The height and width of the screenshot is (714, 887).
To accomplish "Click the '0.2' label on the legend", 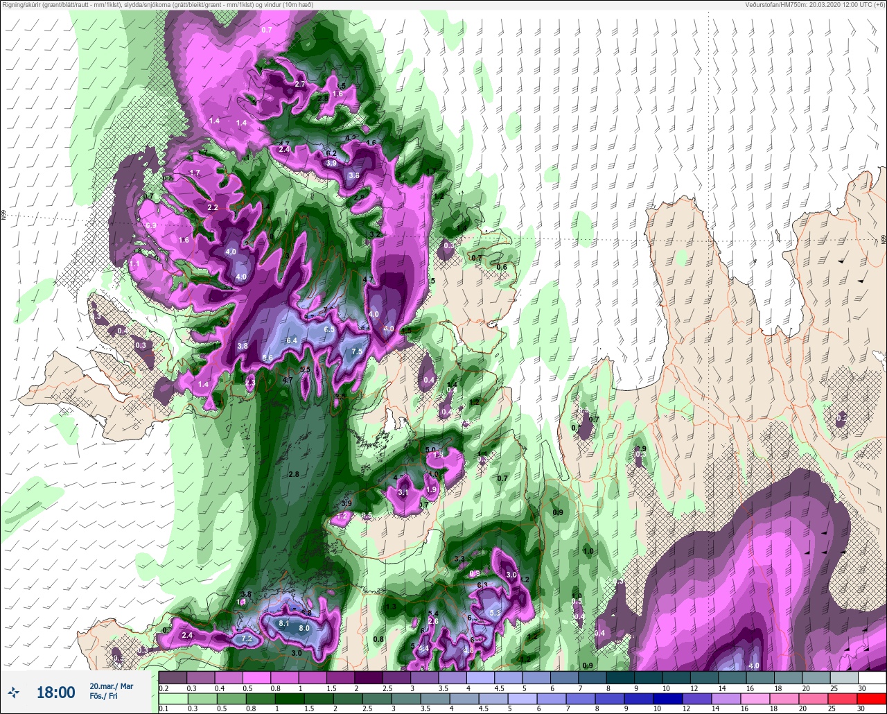I will click(163, 688).
